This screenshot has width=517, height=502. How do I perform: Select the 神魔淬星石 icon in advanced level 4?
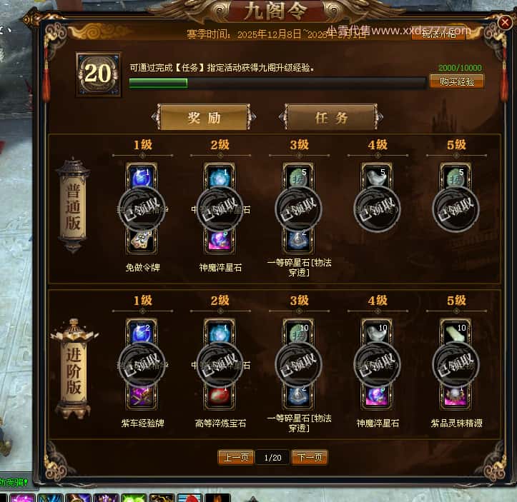(377, 396)
